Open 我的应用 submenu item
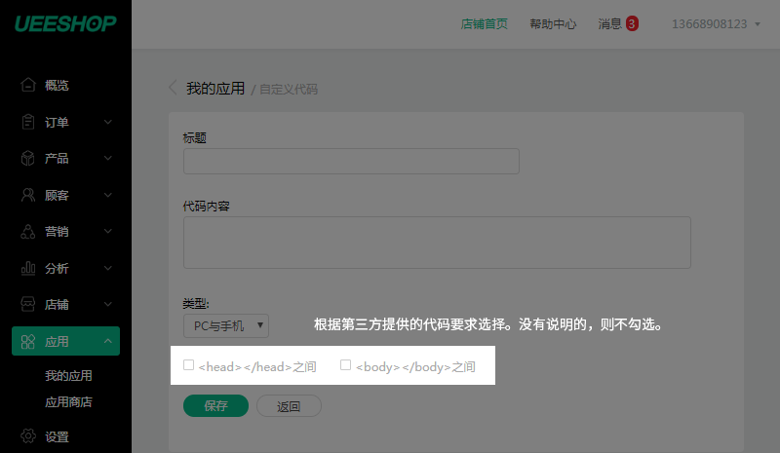Screen dimensions: 780x453 pyautogui.click(x=68, y=375)
